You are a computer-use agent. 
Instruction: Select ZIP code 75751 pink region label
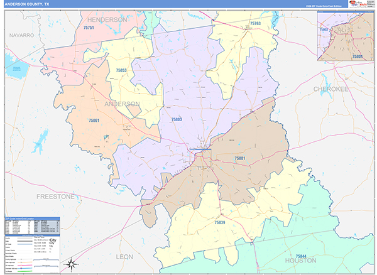[88, 28]
